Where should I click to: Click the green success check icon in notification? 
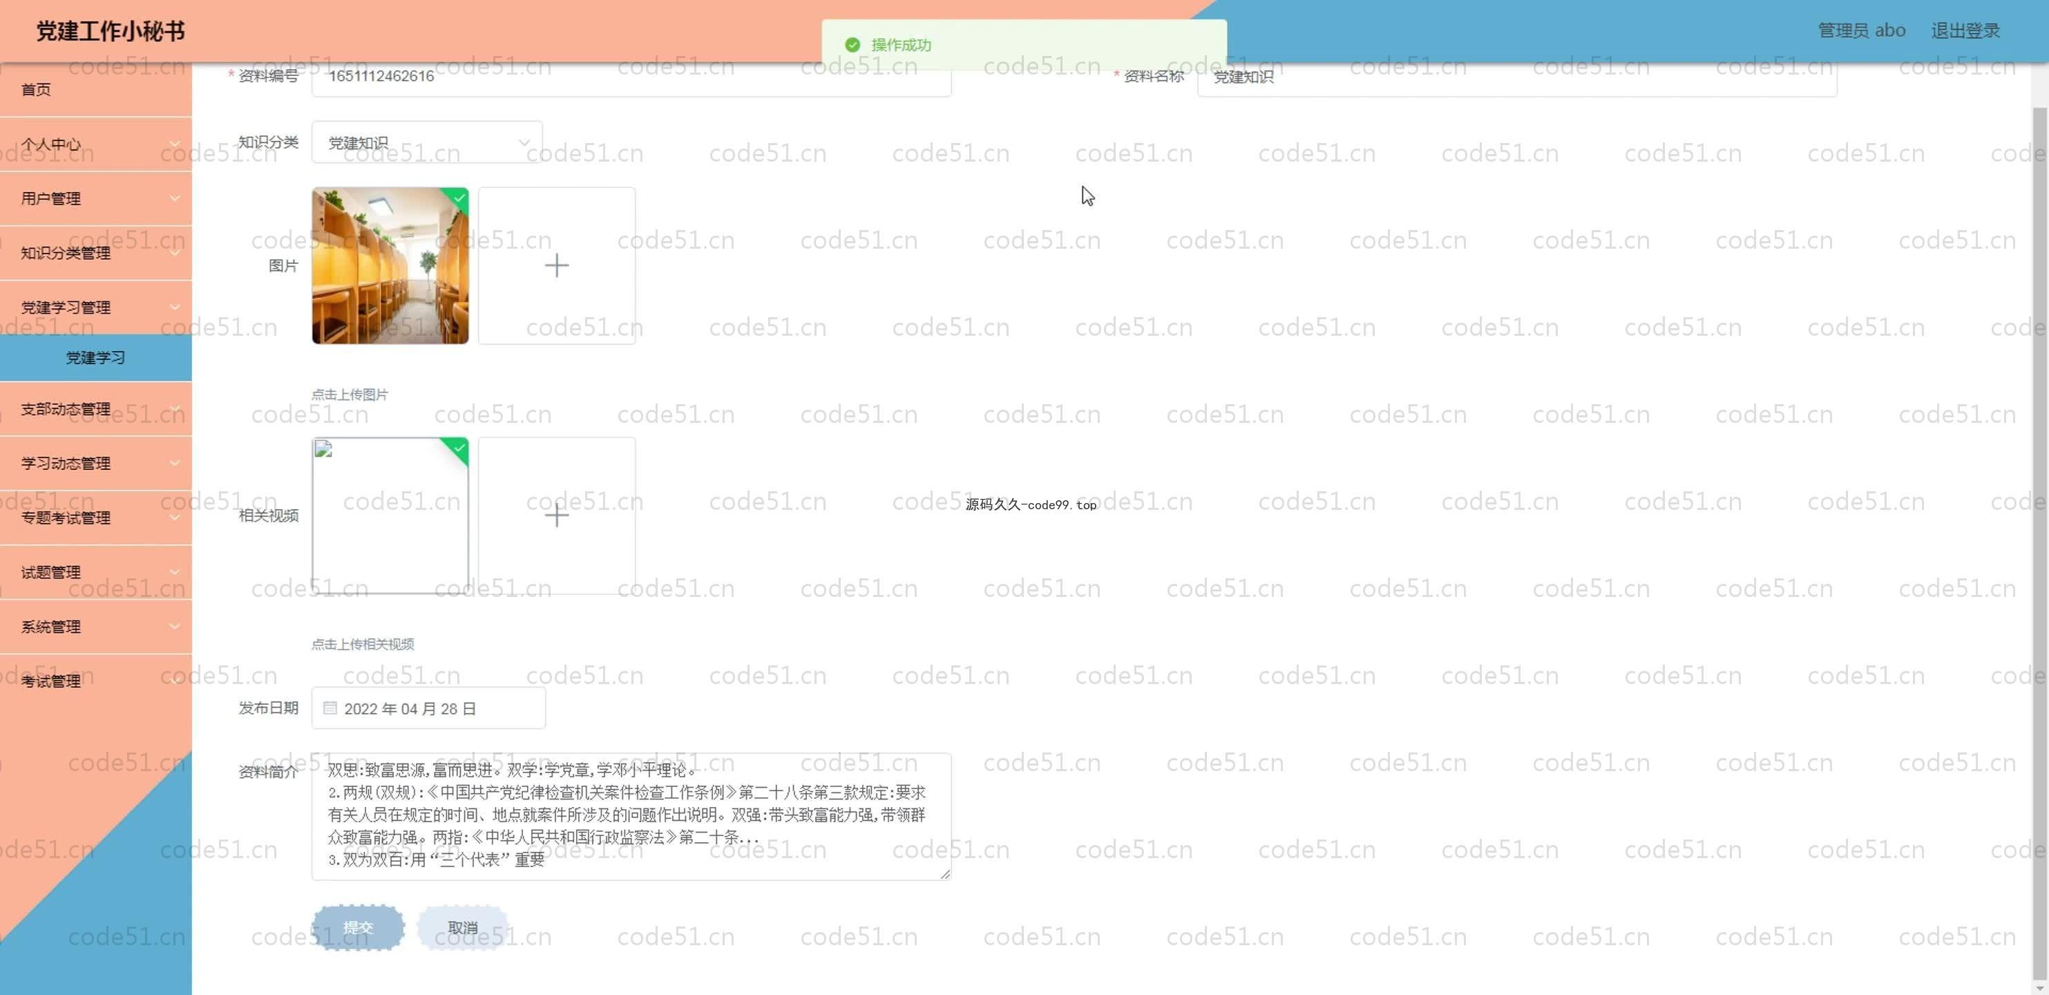tap(852, 44)
